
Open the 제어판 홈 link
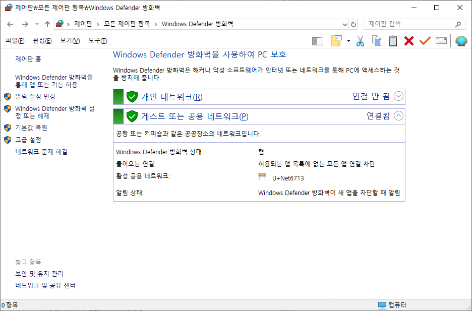[28, 59]
